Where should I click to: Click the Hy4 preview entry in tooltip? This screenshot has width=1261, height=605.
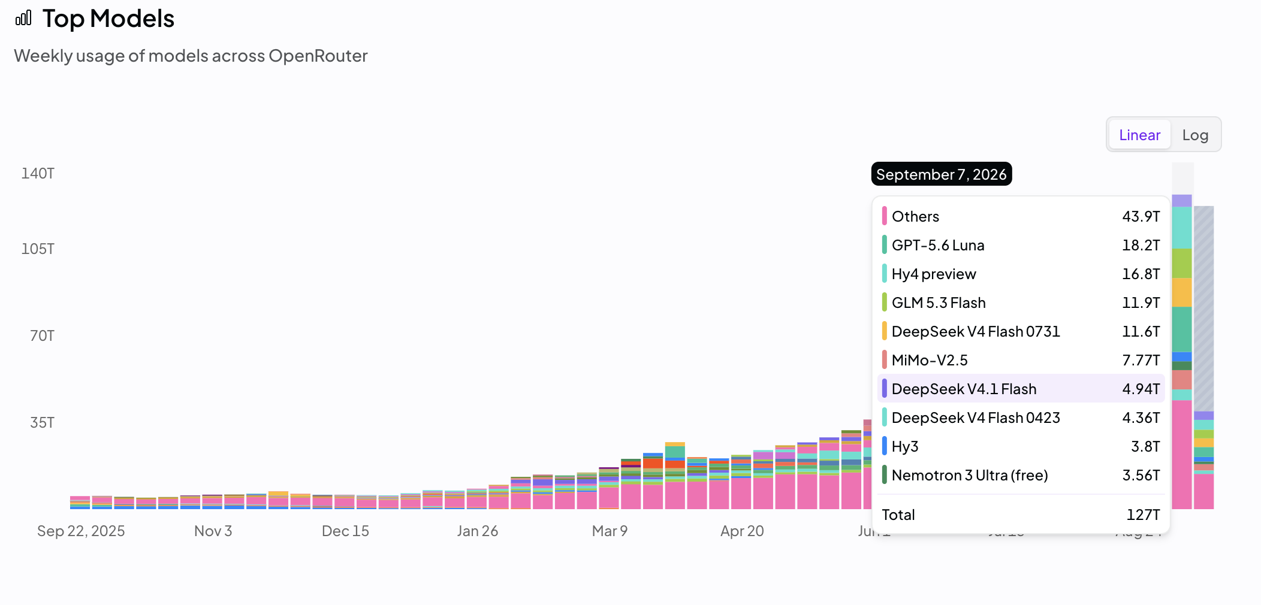(x=1021, y=273)
